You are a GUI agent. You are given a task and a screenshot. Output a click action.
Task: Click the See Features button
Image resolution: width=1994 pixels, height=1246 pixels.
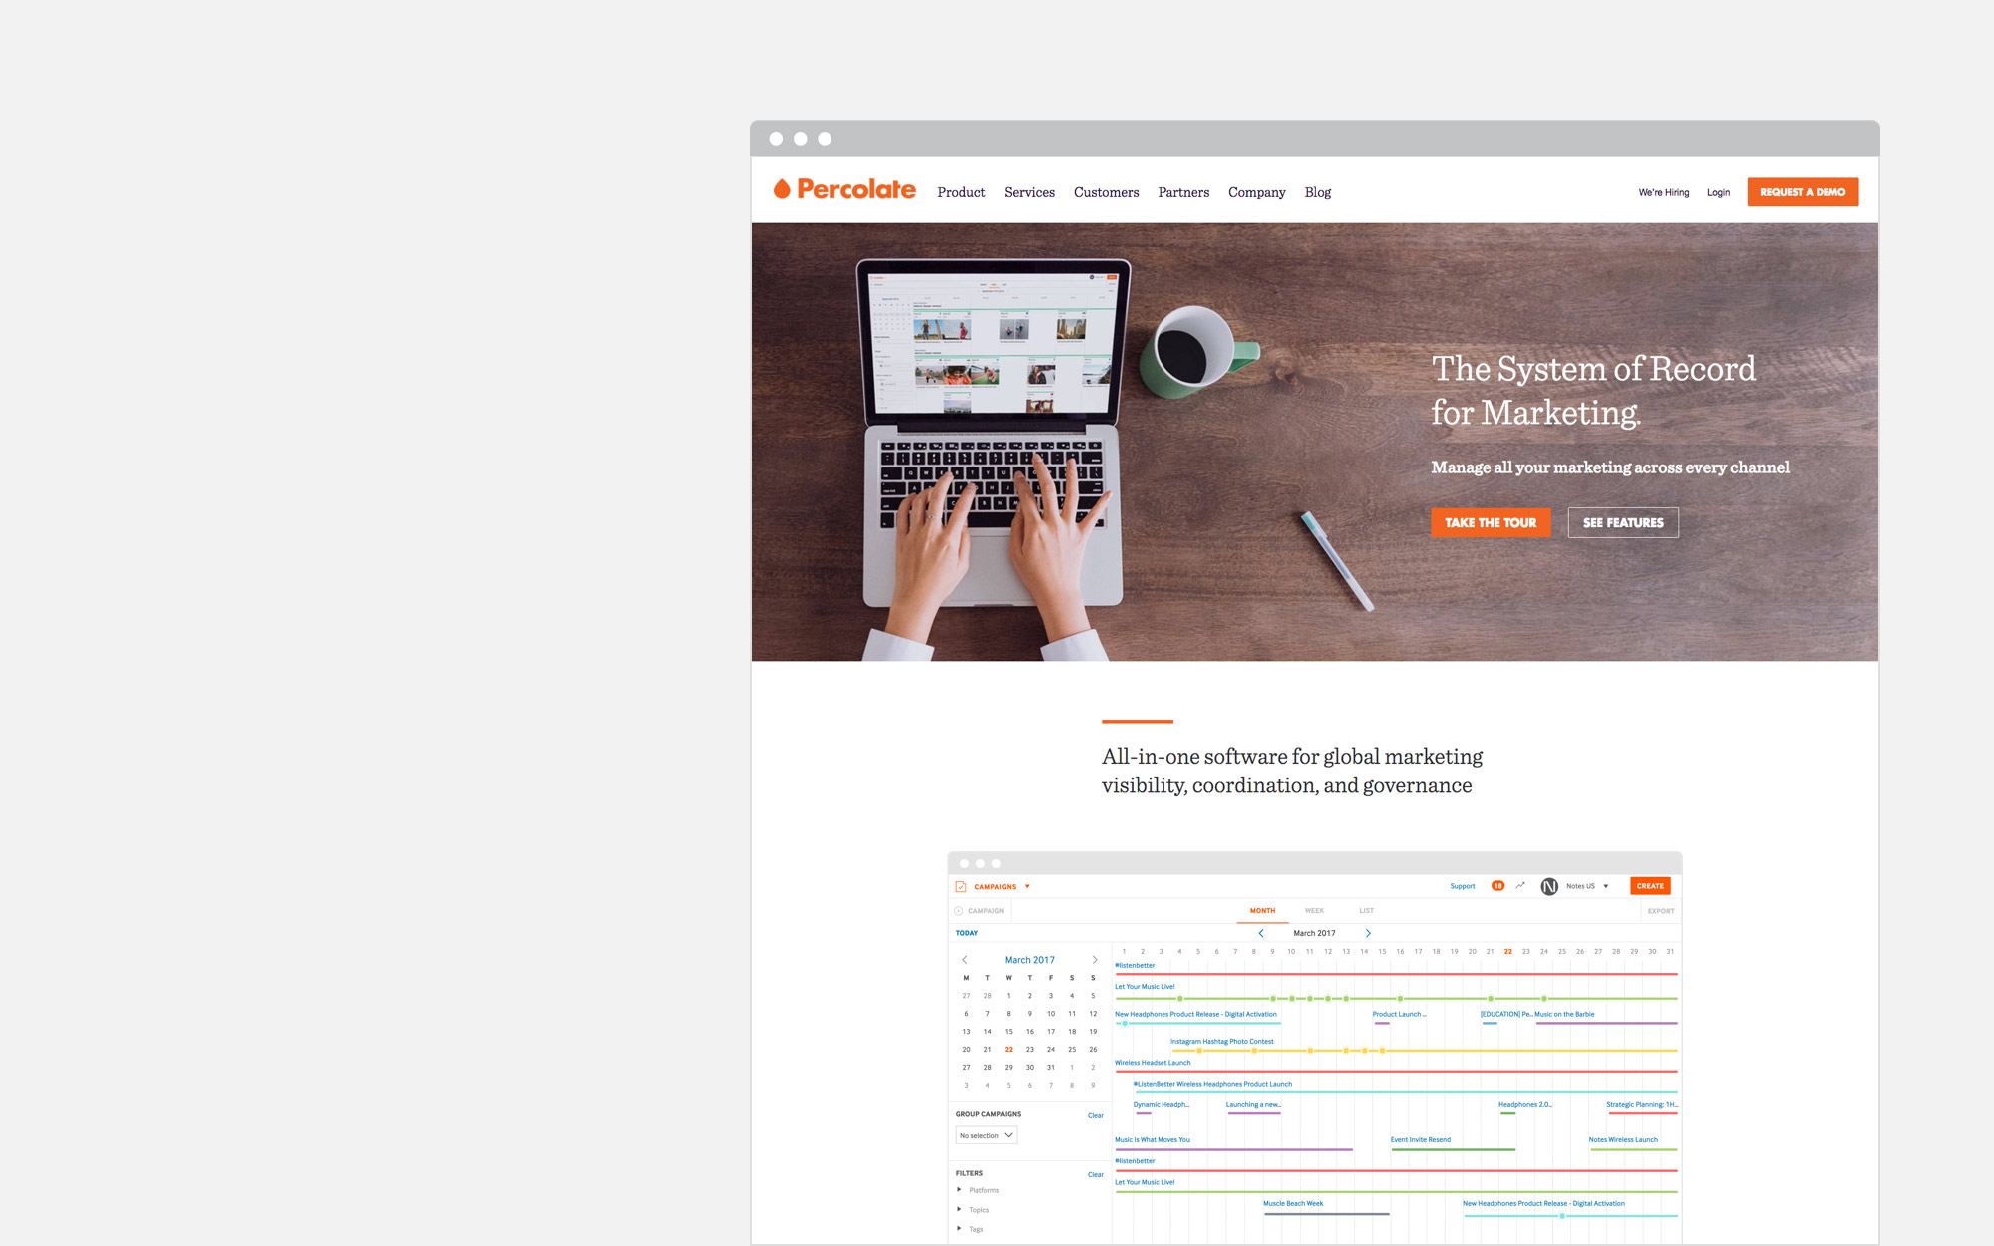[x=1623, y=522]
